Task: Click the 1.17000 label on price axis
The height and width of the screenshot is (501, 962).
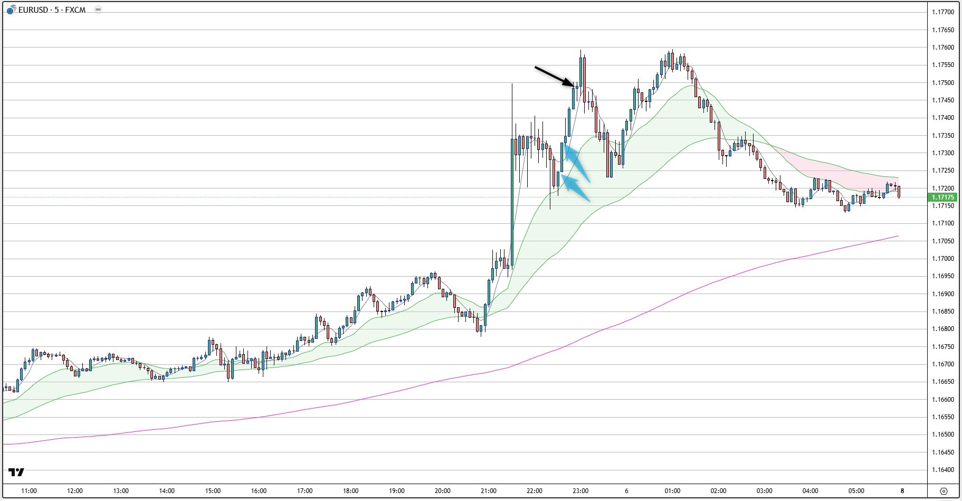Action: [942, 259]
